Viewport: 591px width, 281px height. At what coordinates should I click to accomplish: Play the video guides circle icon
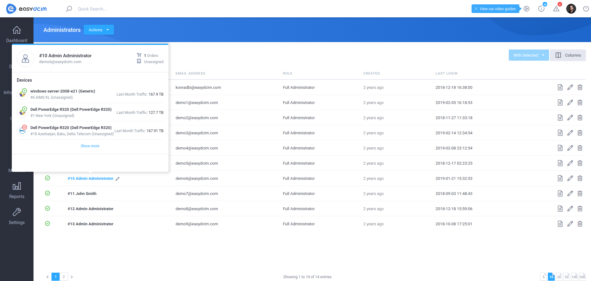click(526, 9)
